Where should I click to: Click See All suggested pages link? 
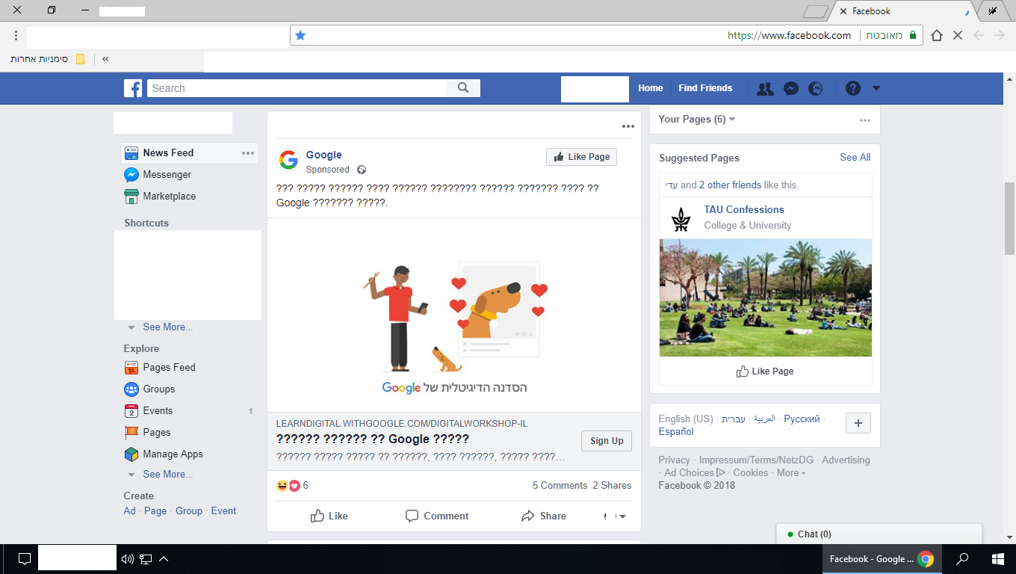point(855,157)
